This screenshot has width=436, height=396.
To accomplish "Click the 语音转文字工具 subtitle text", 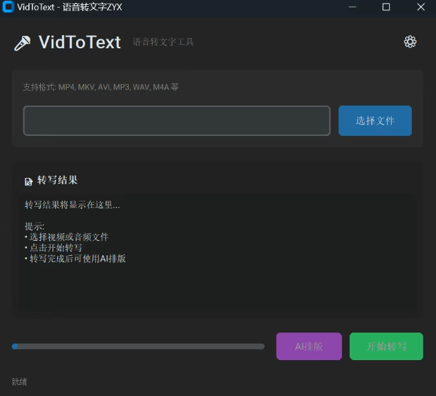I will pyautogui.click(x=163, y=42).
